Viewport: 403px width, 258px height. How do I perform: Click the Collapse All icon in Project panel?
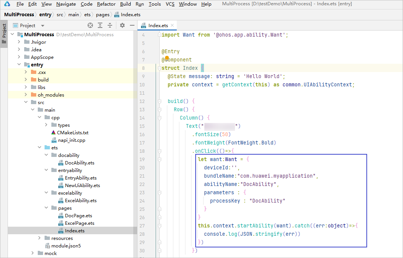point(110,25)
